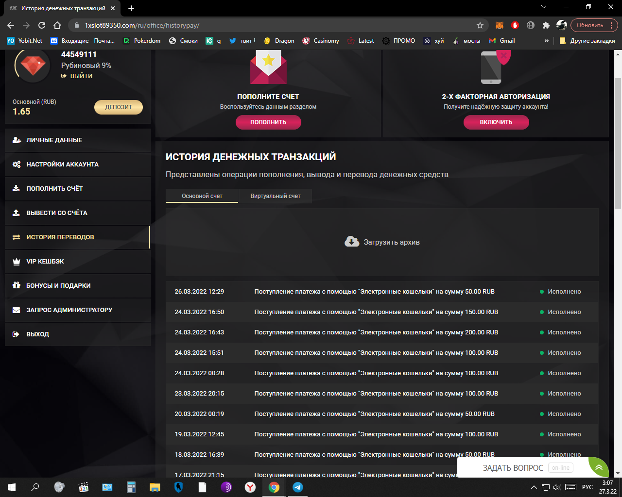Close the transaction history tab
Image resolution: width=622 pixels, height=497 pixels.
[x=113, y=8]
